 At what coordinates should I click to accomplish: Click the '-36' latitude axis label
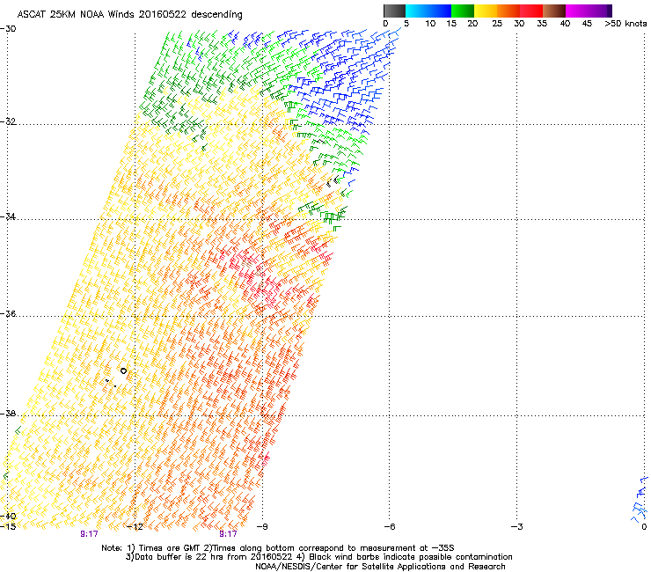pyautogui.click(x=8, y=313)
